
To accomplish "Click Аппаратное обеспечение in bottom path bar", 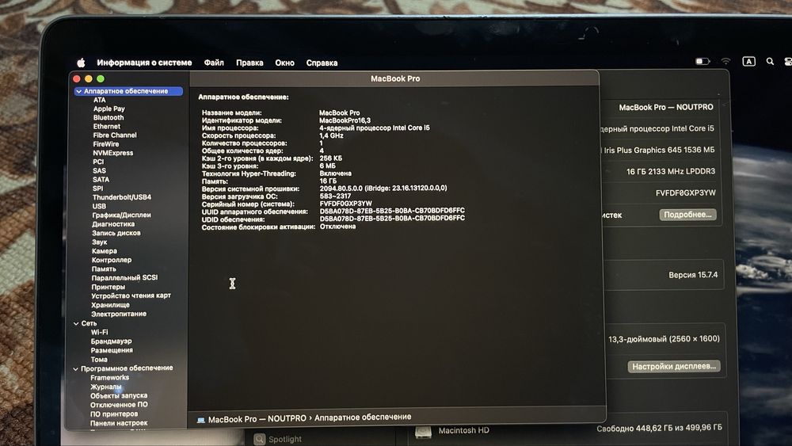I will [x=363, y=417].
